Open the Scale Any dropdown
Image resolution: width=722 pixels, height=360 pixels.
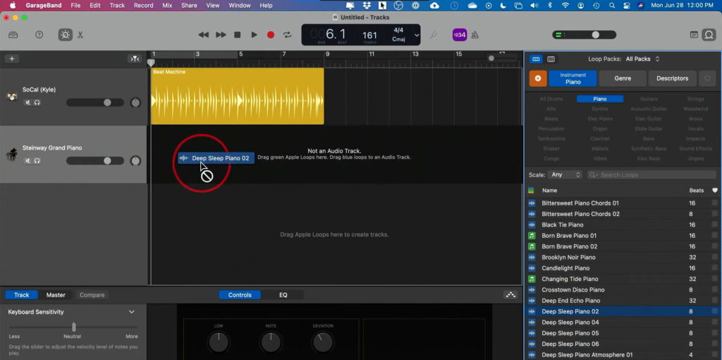tap(565, 175)
